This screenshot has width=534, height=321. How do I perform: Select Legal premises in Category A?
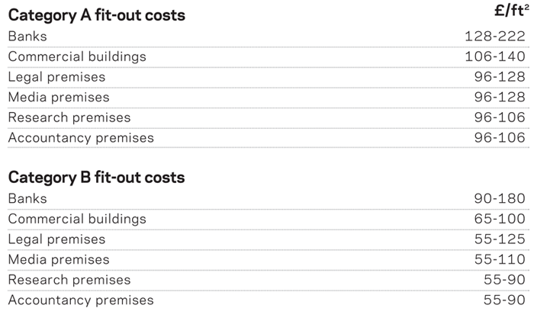point(56,77)
